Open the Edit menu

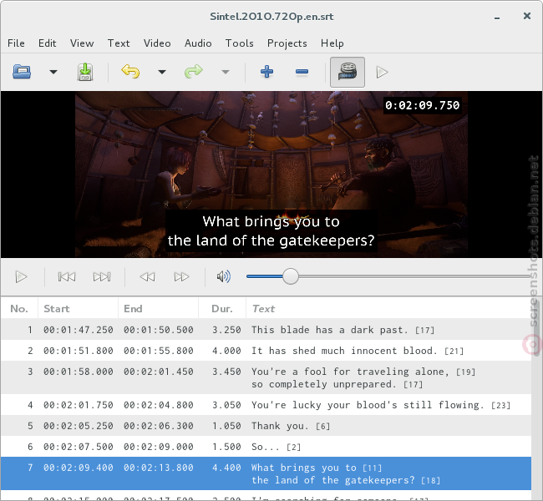tap(47, 43)
